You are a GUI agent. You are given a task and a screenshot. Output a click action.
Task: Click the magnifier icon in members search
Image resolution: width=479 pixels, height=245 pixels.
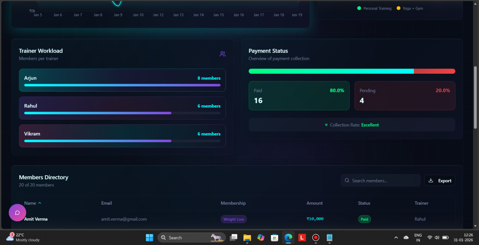[x=347, y=180]
